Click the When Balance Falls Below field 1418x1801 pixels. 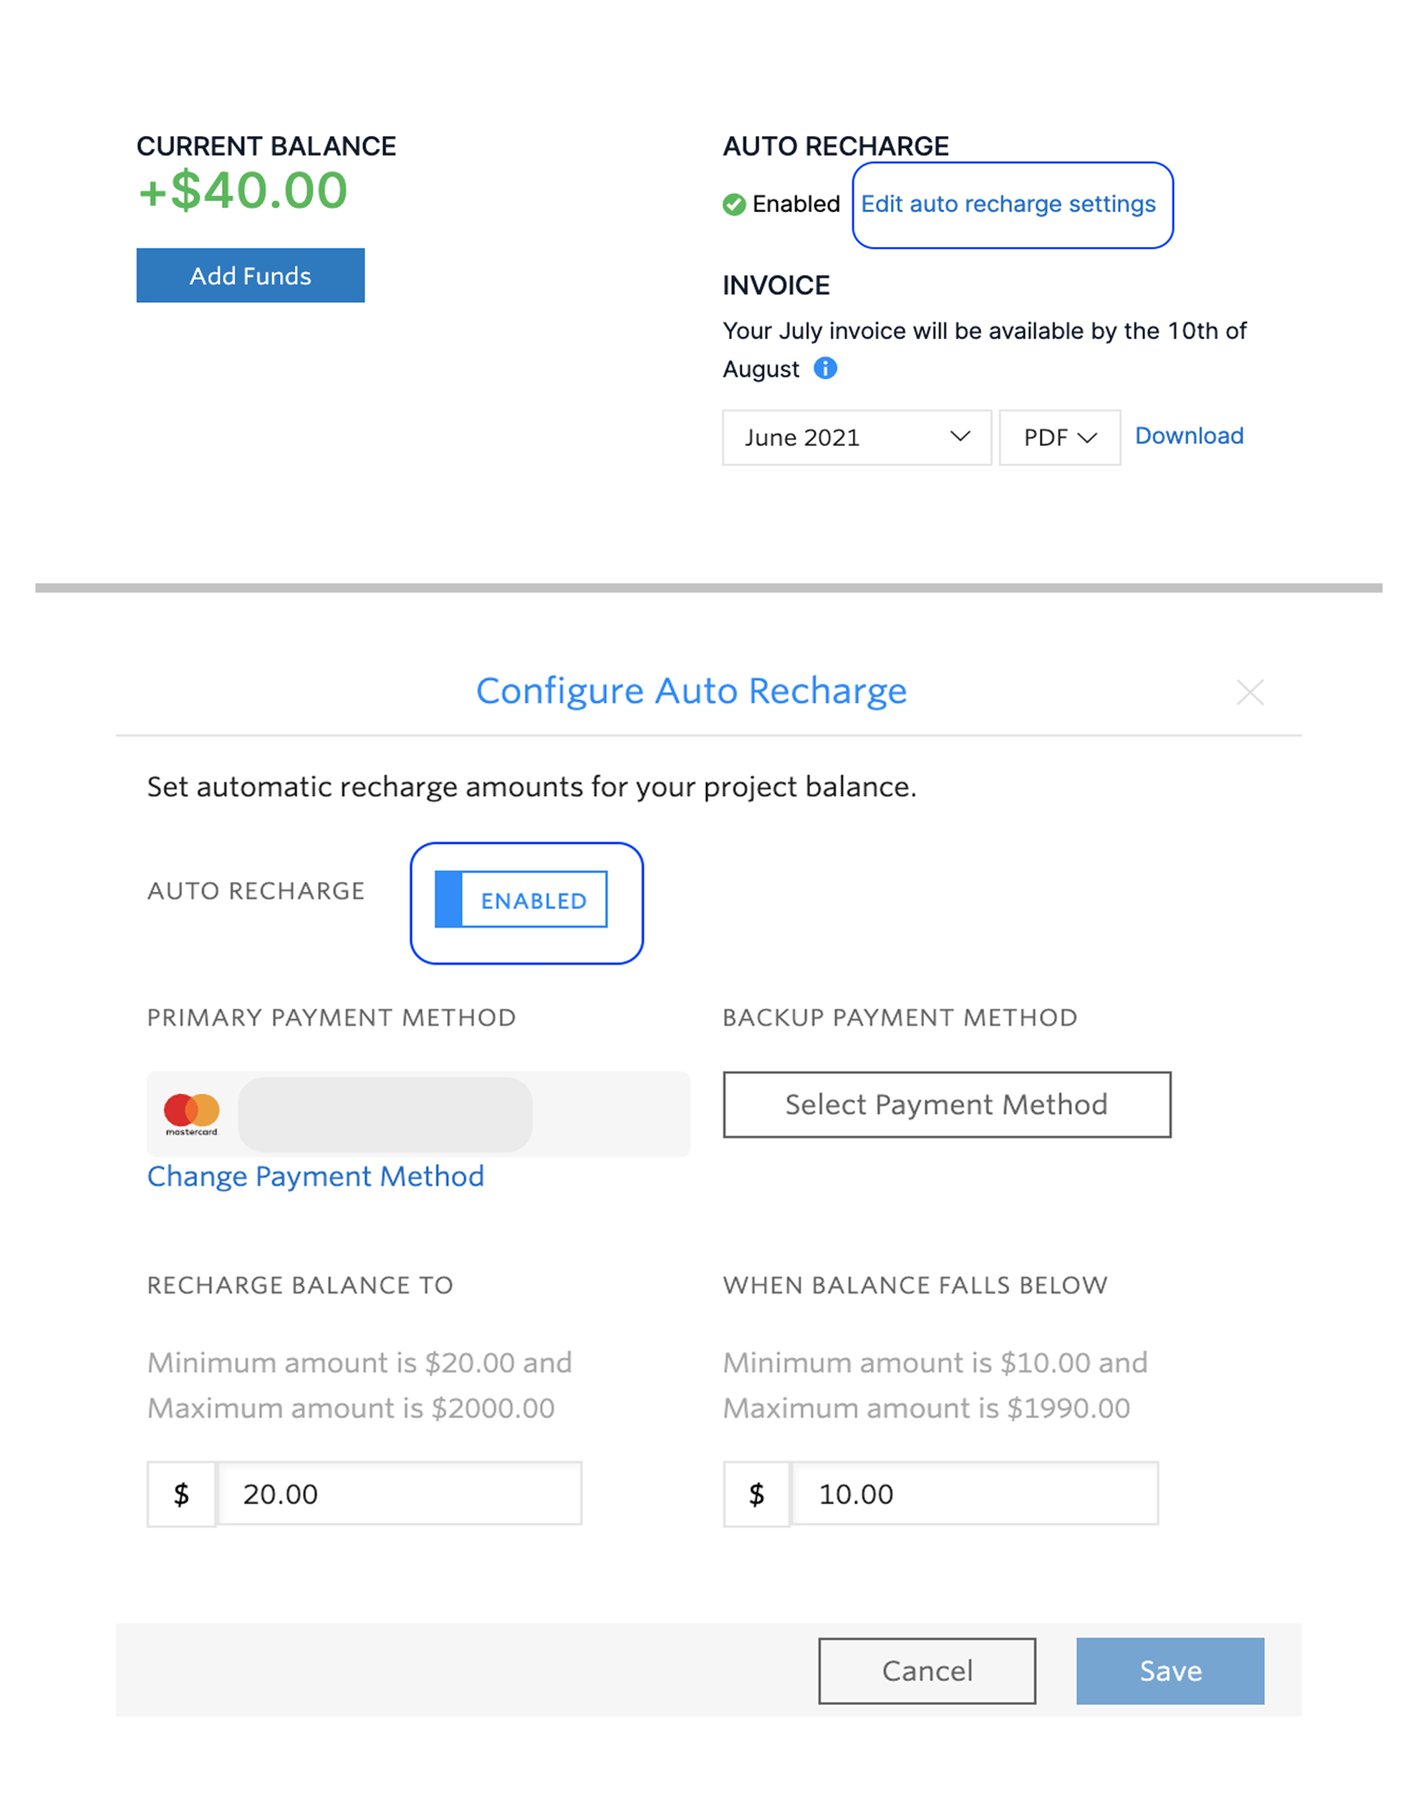coord(974,1494)
